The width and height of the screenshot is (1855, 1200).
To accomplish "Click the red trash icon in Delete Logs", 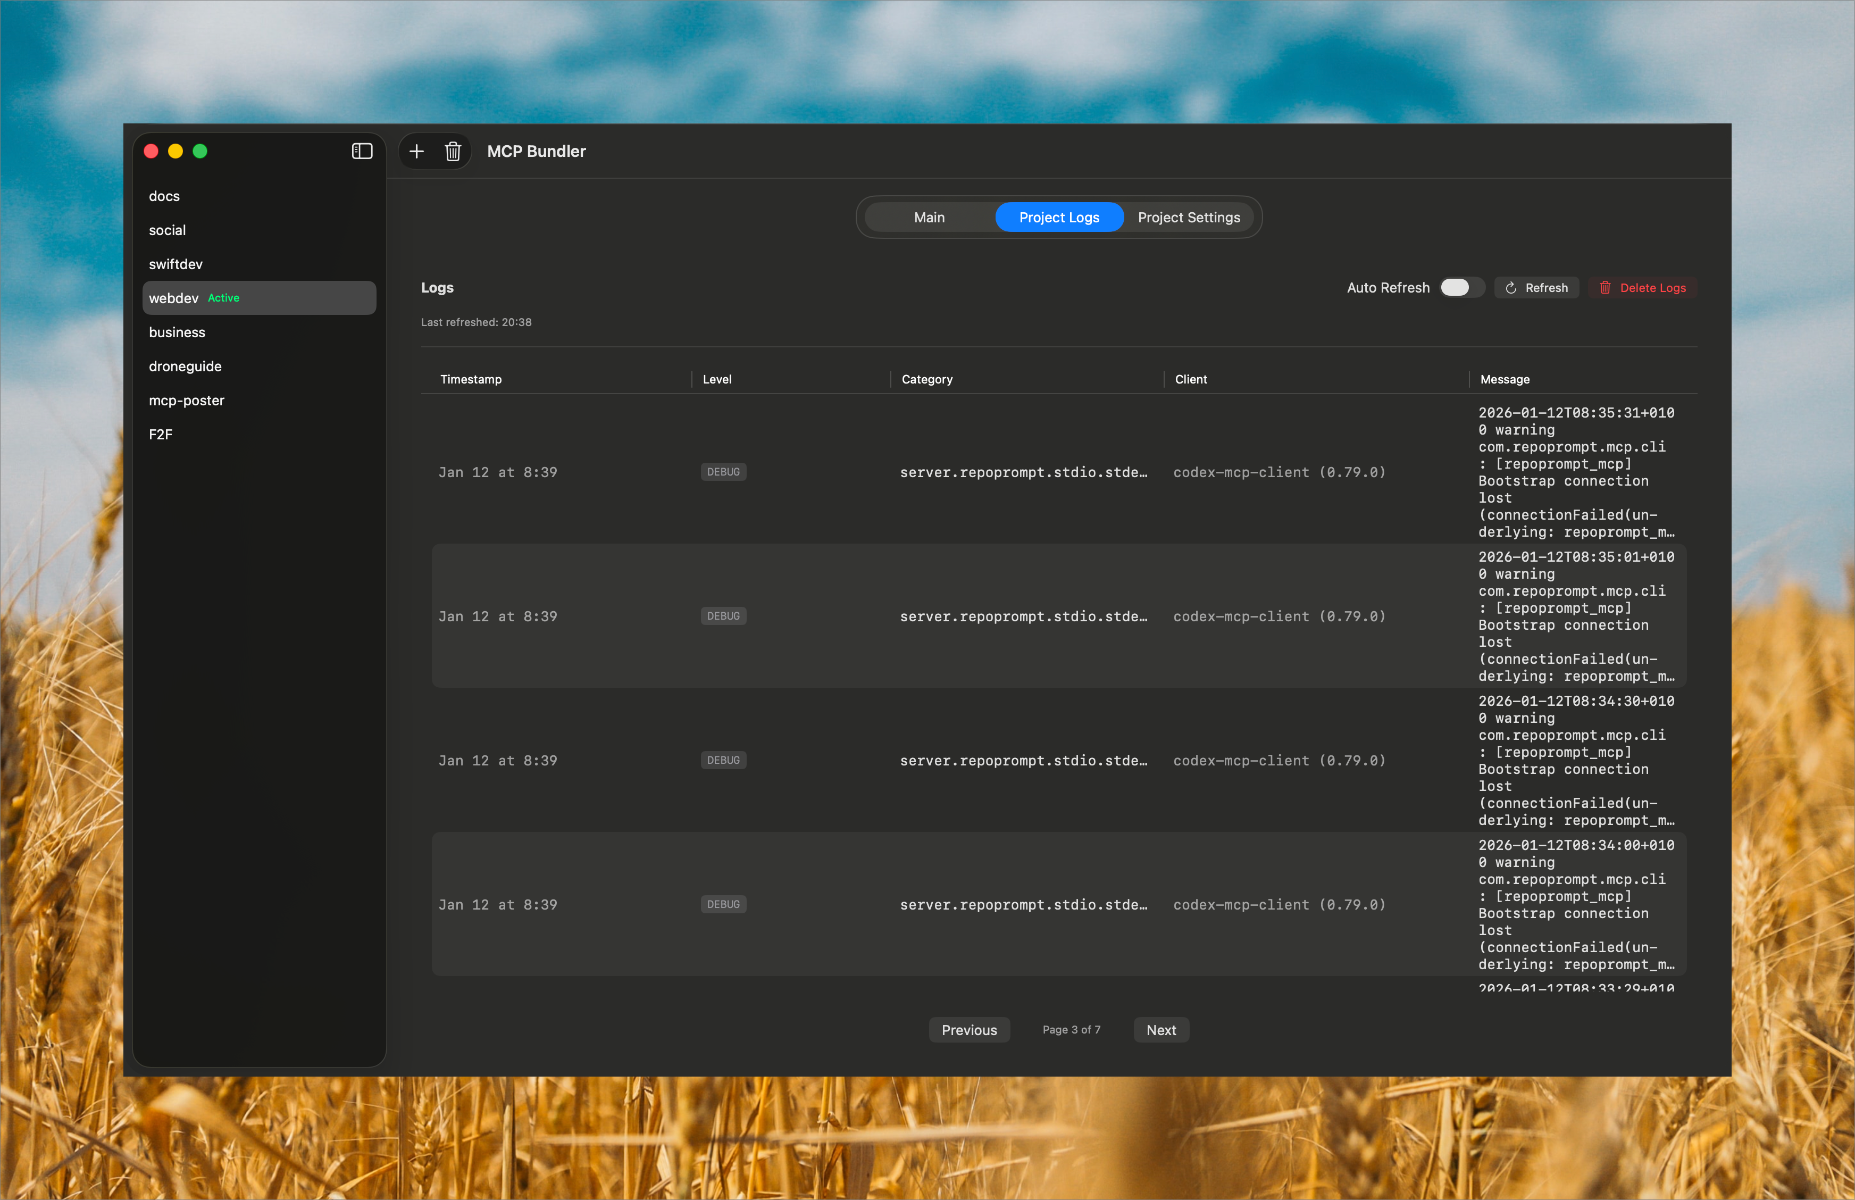I will [x=1604, y=288].
